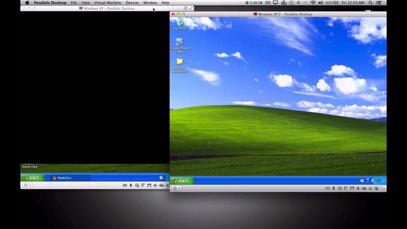Click USB icon in Windows XP 2 status bar

(x=334, y=188)
